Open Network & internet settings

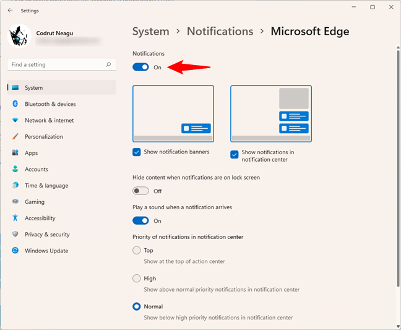pyautogui.click(x=62, y=120)
